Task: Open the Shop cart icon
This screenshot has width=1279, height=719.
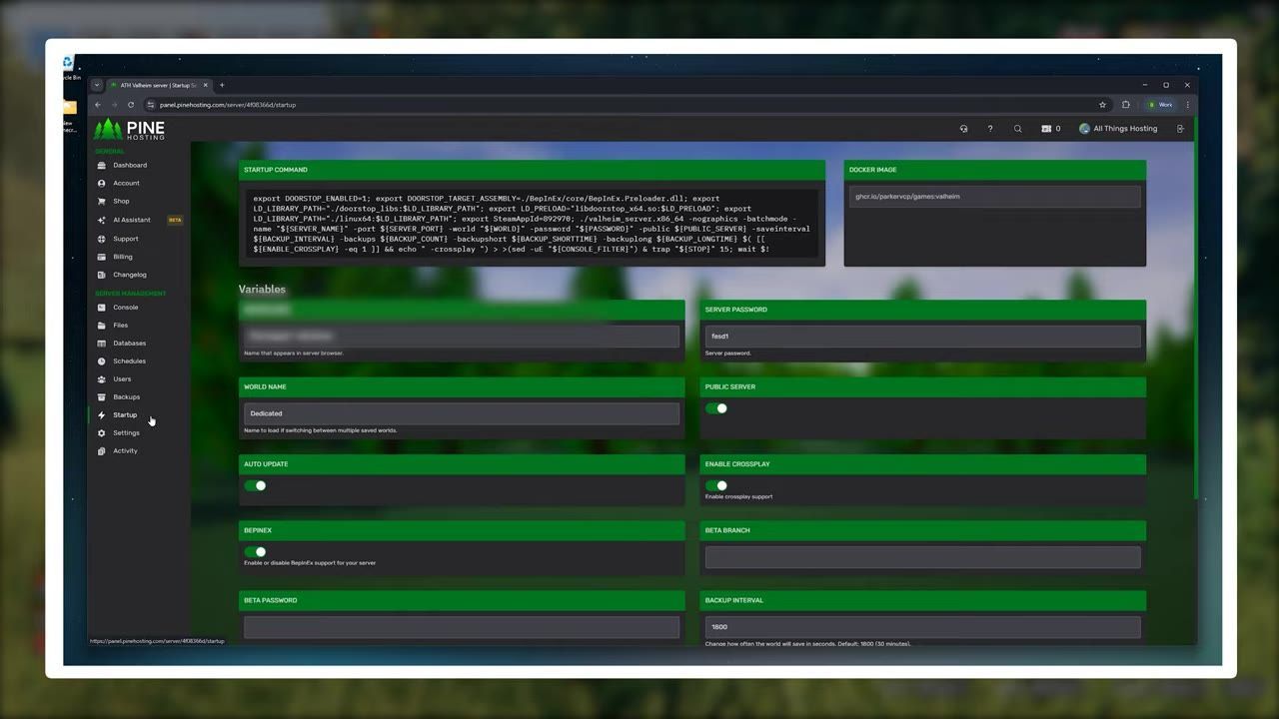Action: (x=102, y=201)
